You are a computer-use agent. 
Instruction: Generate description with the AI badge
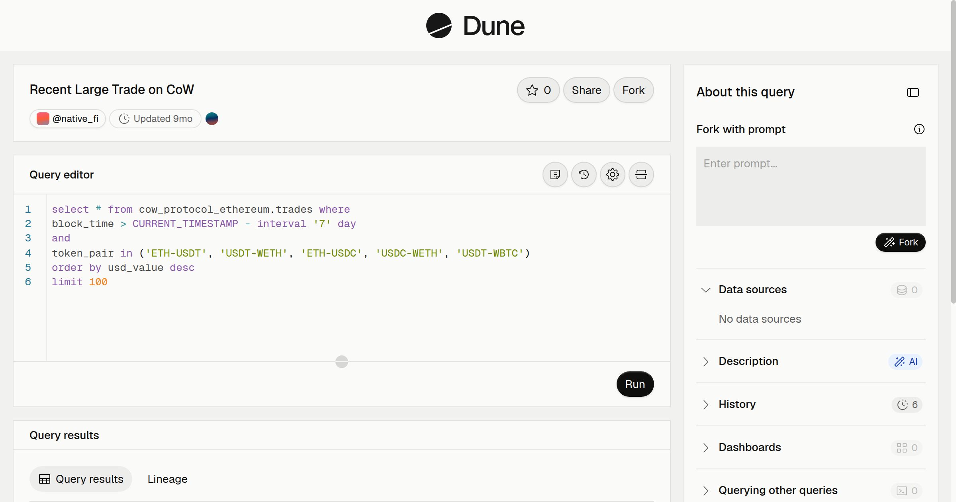905,361
